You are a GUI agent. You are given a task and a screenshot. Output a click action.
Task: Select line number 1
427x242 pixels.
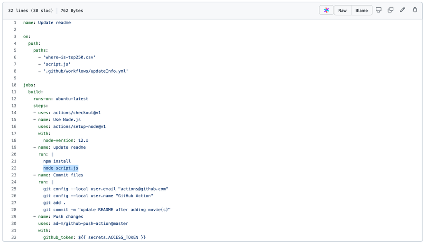pyautogui.click(x=15, y=23)
